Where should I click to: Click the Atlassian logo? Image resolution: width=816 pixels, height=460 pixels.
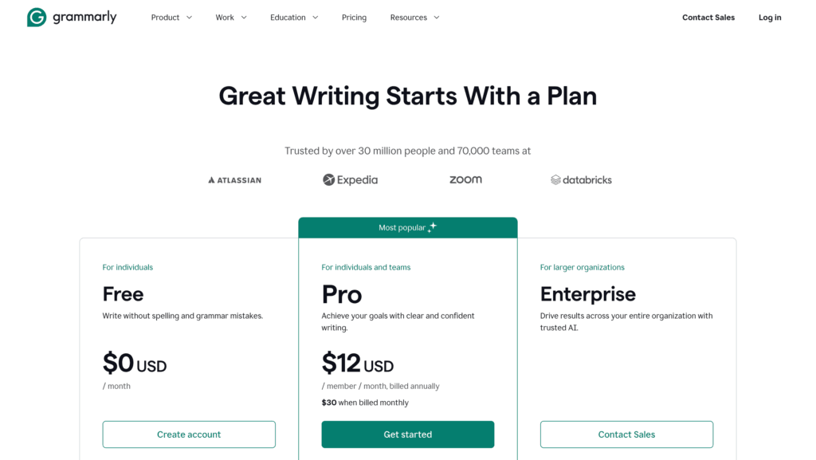tap(234, 180)
